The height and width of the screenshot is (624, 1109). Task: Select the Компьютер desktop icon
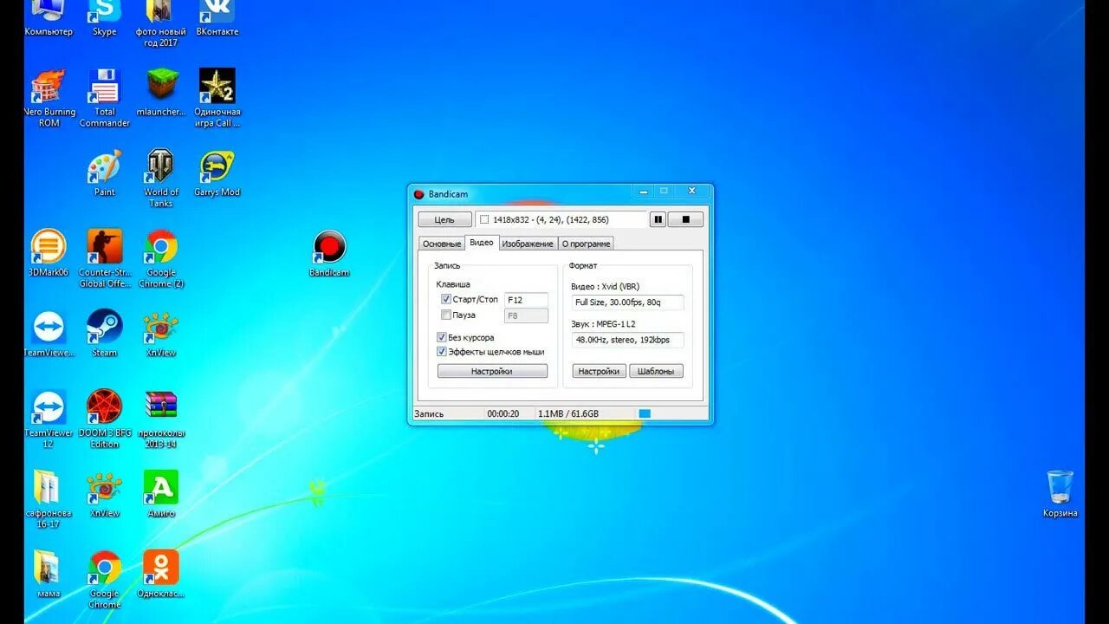pos(47,18)
